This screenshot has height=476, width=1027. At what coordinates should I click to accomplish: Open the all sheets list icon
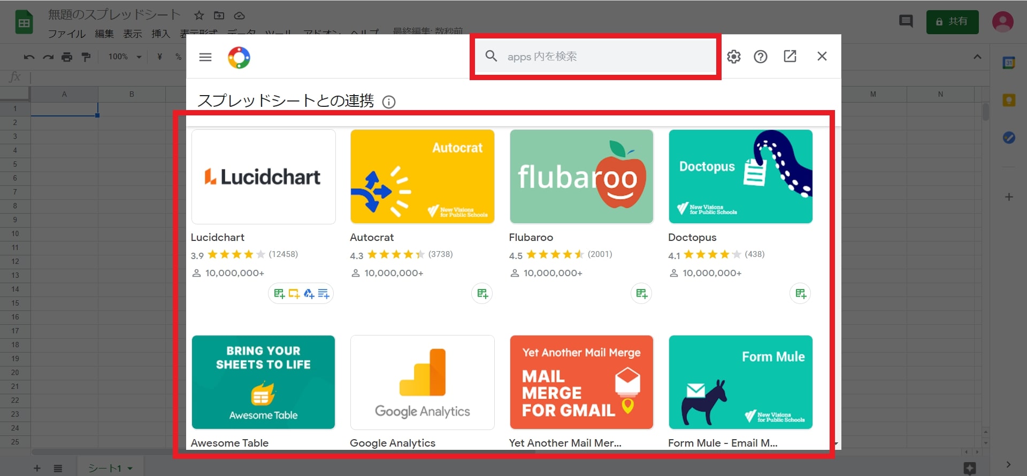pyautogui.click(x=58, y=469)
